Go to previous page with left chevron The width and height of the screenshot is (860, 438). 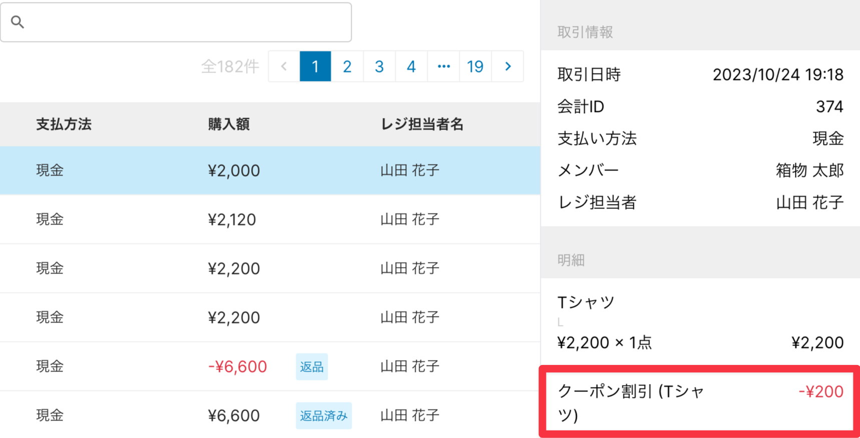284,66
